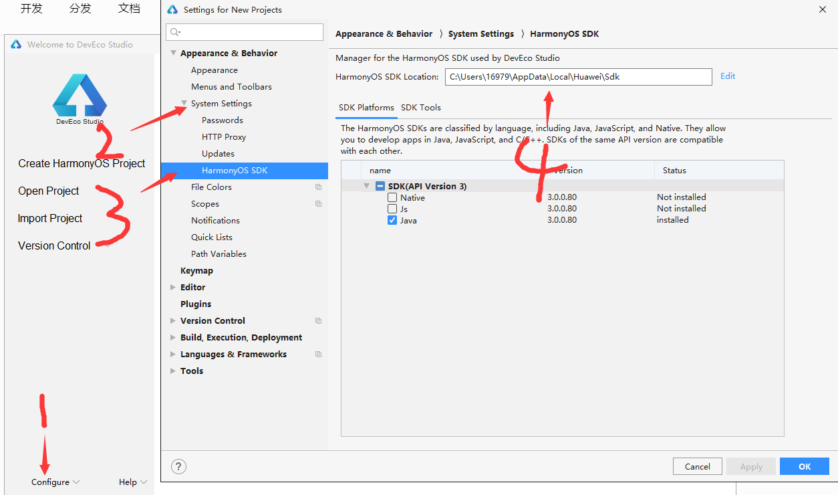Screen dimensions: 838x495
Task: Click the per-project icon beside Version Control
Action: click(x=318, y=321)
